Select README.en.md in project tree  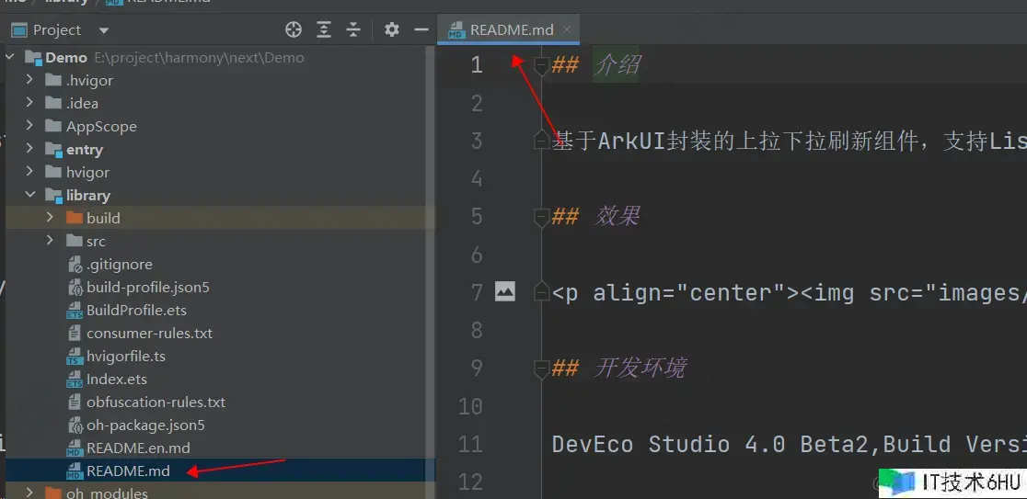(x=137, y=448)
